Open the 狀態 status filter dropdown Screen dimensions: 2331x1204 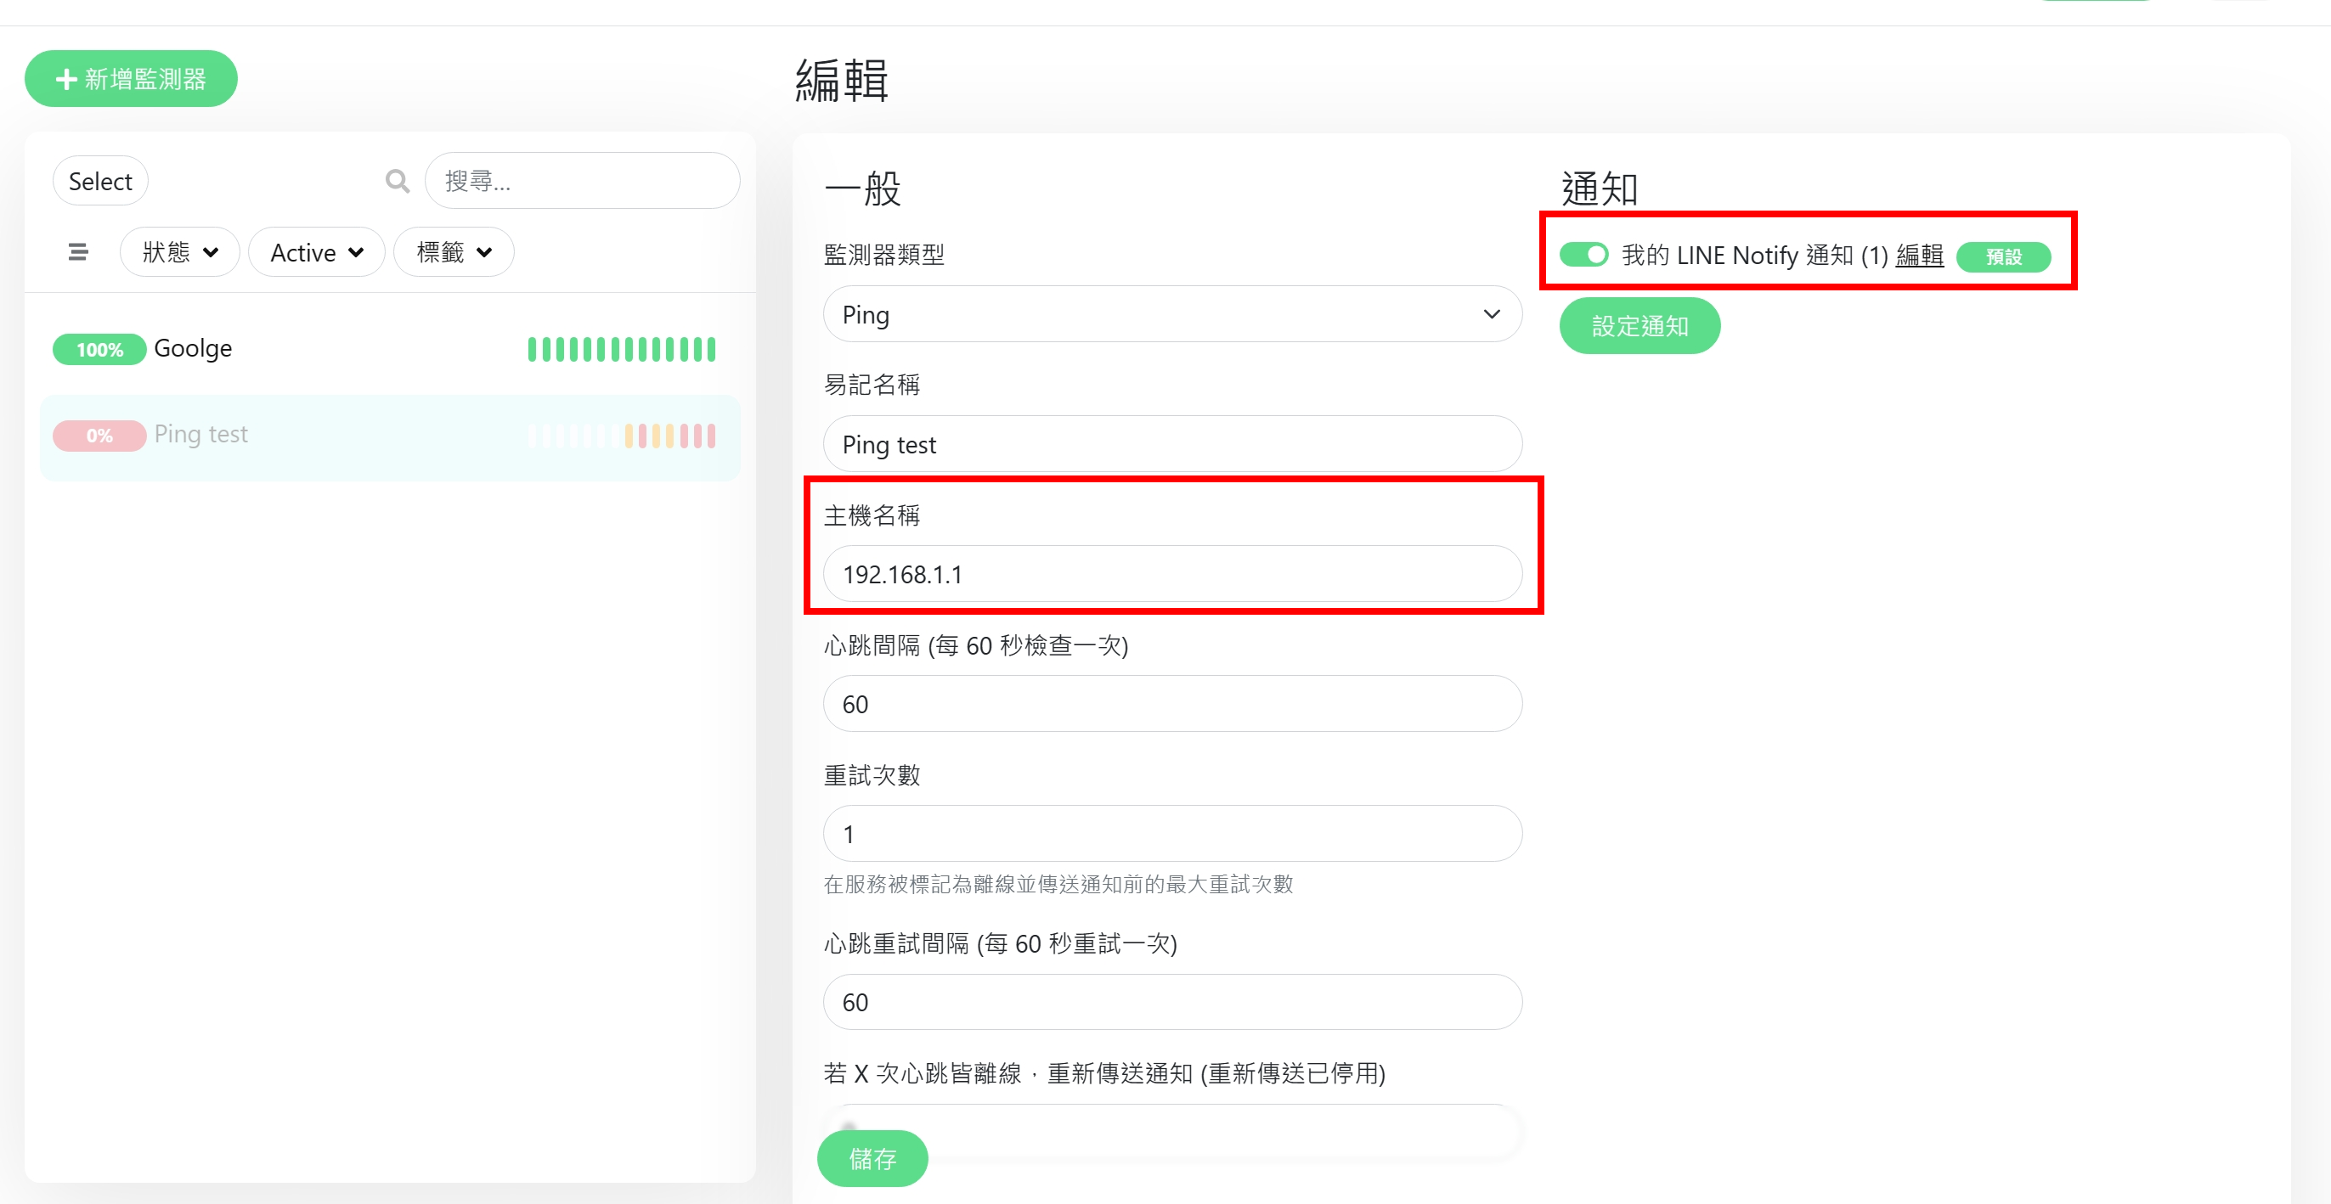click(179, 252)
